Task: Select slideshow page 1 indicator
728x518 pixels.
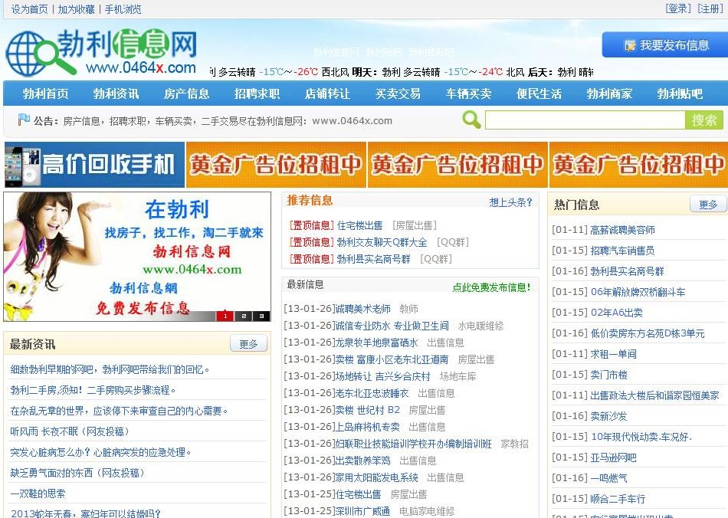Action: (x=225, y=316)
